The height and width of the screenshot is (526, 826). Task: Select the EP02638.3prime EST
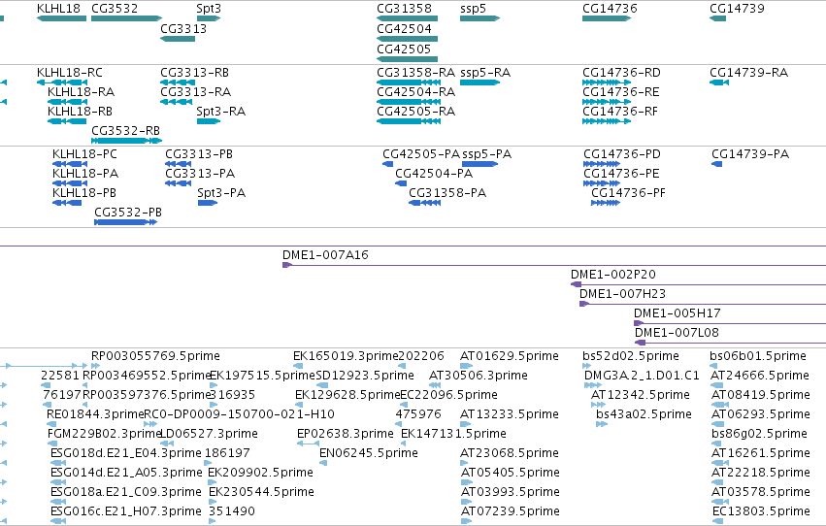[308, 444]
